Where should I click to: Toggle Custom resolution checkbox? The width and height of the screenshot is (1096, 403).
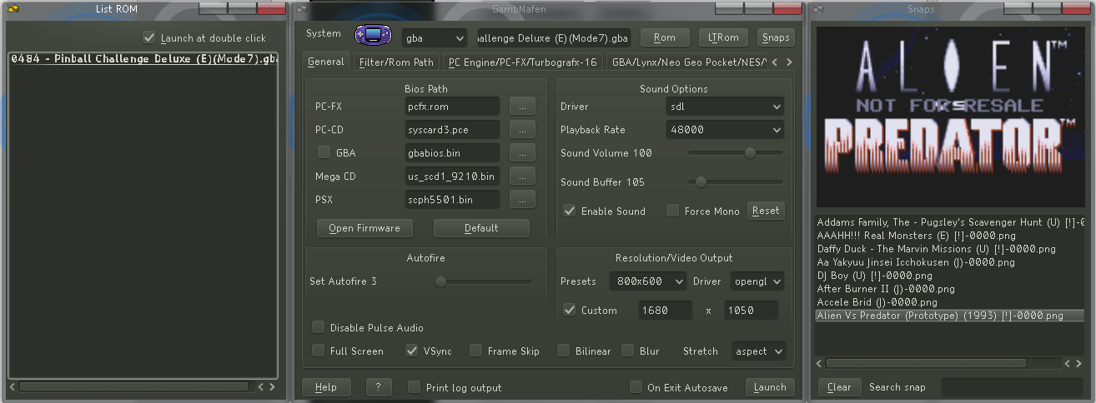point(569,310)
